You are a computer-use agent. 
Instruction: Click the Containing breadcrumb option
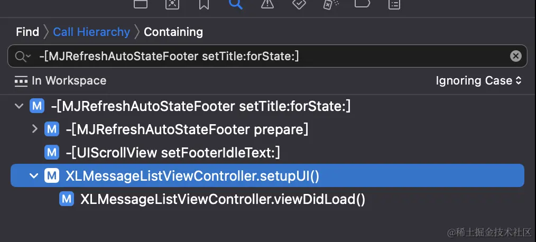pos(173,32)
